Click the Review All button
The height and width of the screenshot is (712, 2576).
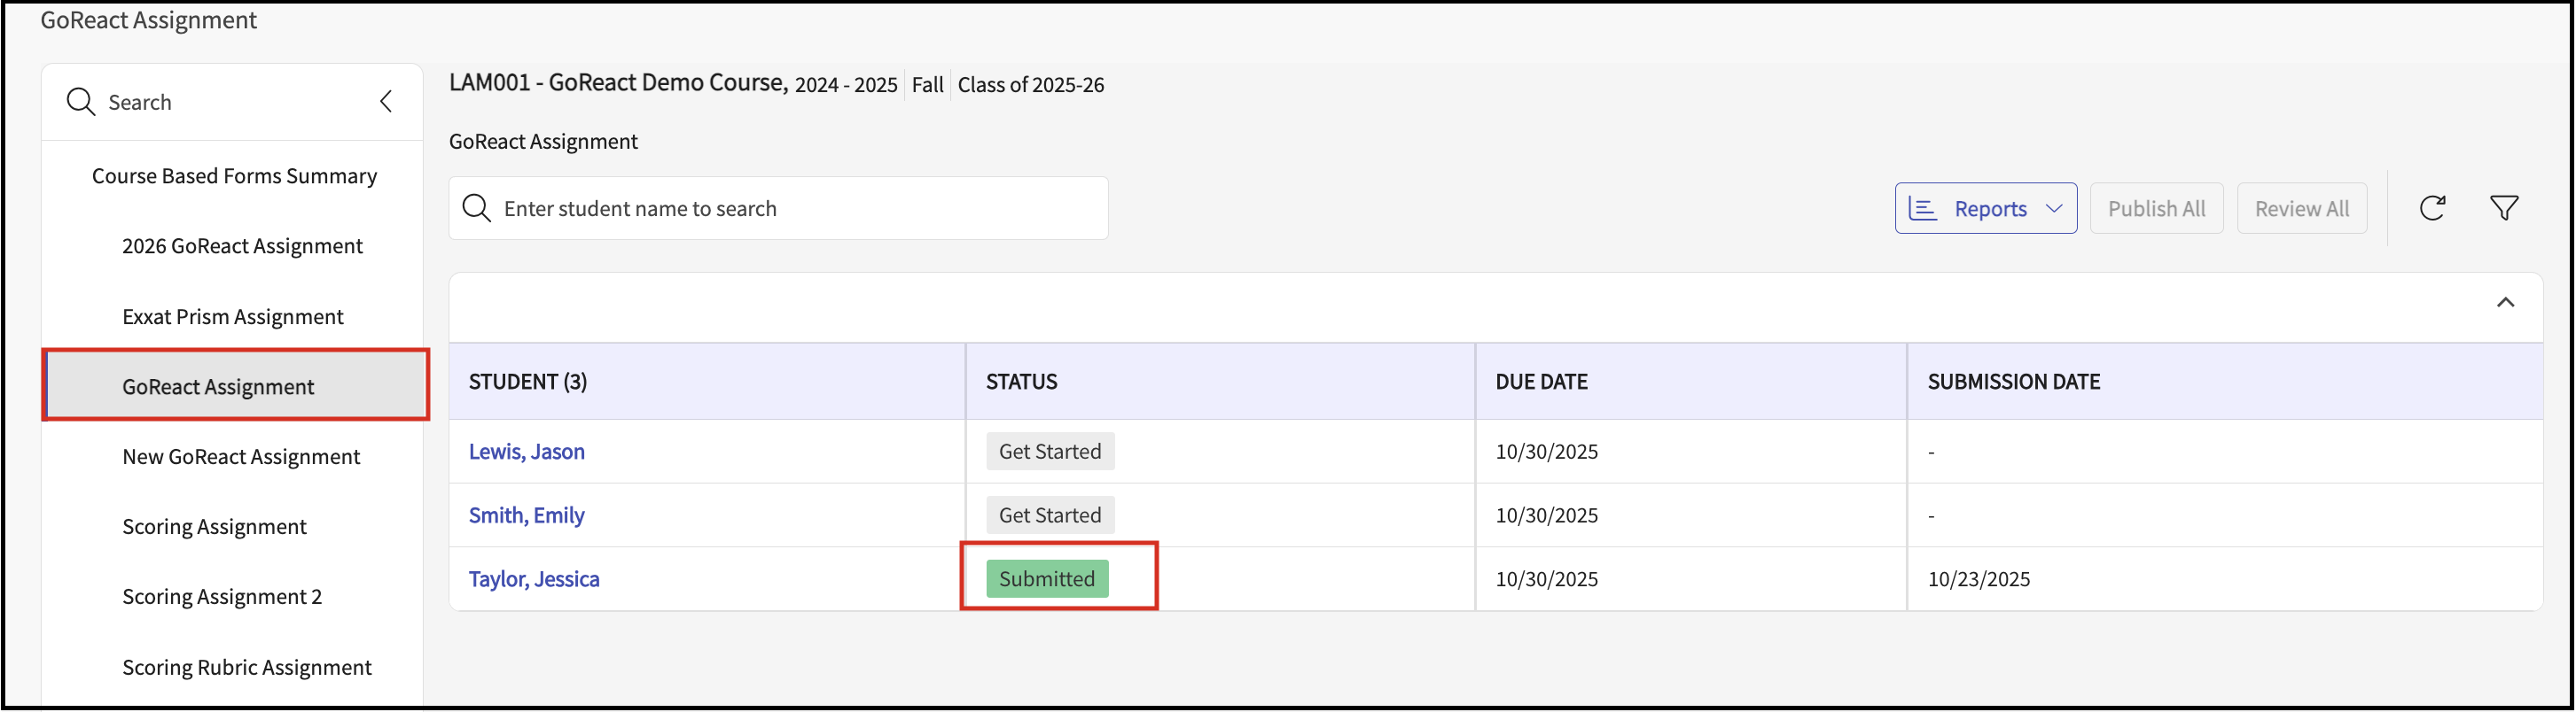tap(2301, 209)
